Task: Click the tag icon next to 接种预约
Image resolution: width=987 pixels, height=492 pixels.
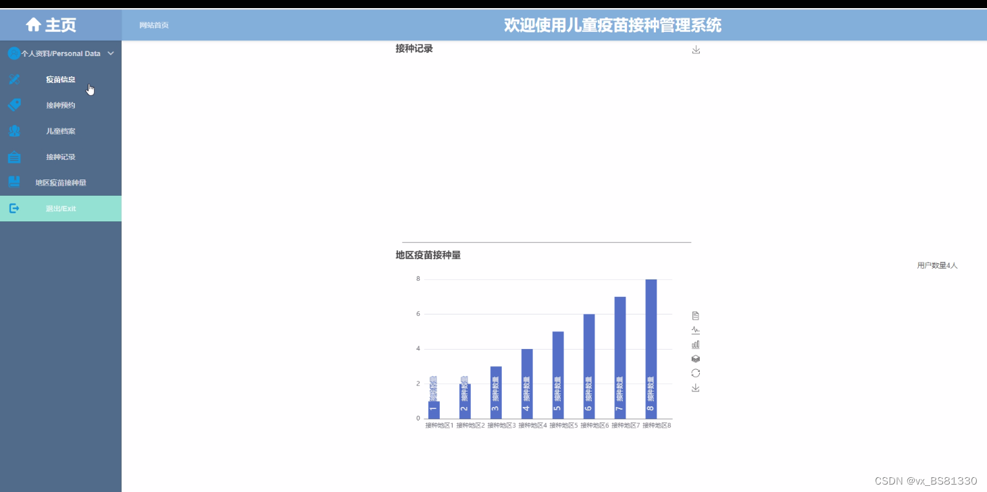Action: coord(14,105)
